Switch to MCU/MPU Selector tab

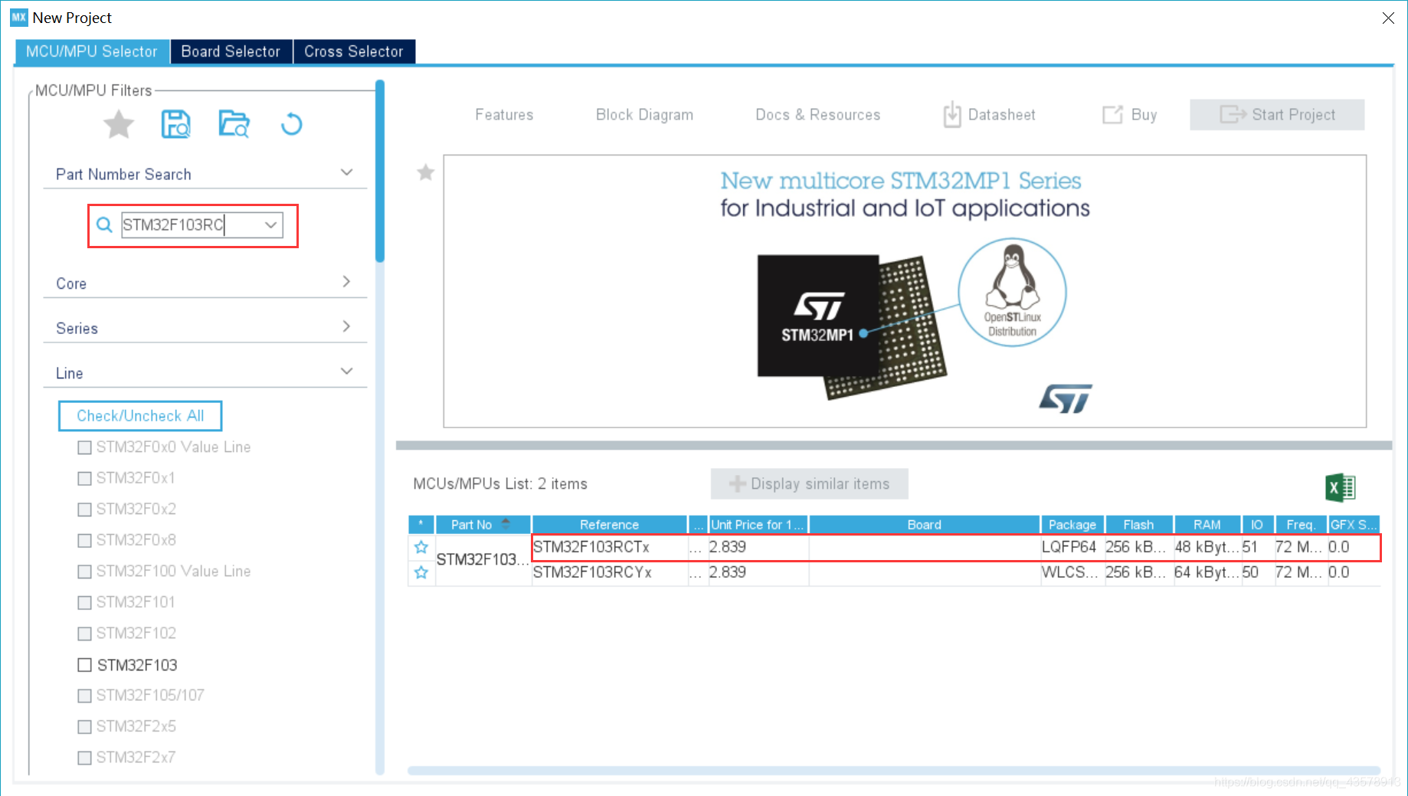[92, 51]
